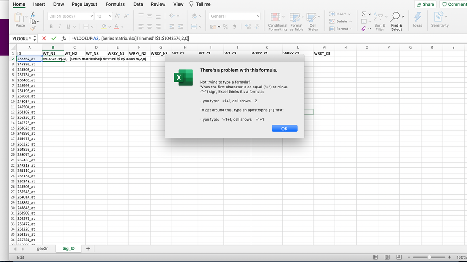Screen dimensions: 467x262
Task: Adjust the zoom slider
Action: 429,257
